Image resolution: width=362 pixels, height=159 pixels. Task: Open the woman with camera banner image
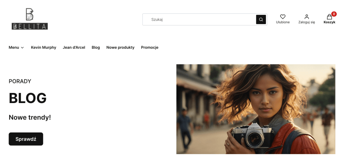coord(256,109)
